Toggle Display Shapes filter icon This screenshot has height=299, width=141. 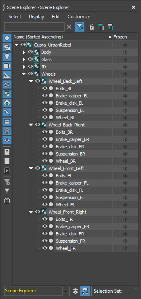(7, 48)
